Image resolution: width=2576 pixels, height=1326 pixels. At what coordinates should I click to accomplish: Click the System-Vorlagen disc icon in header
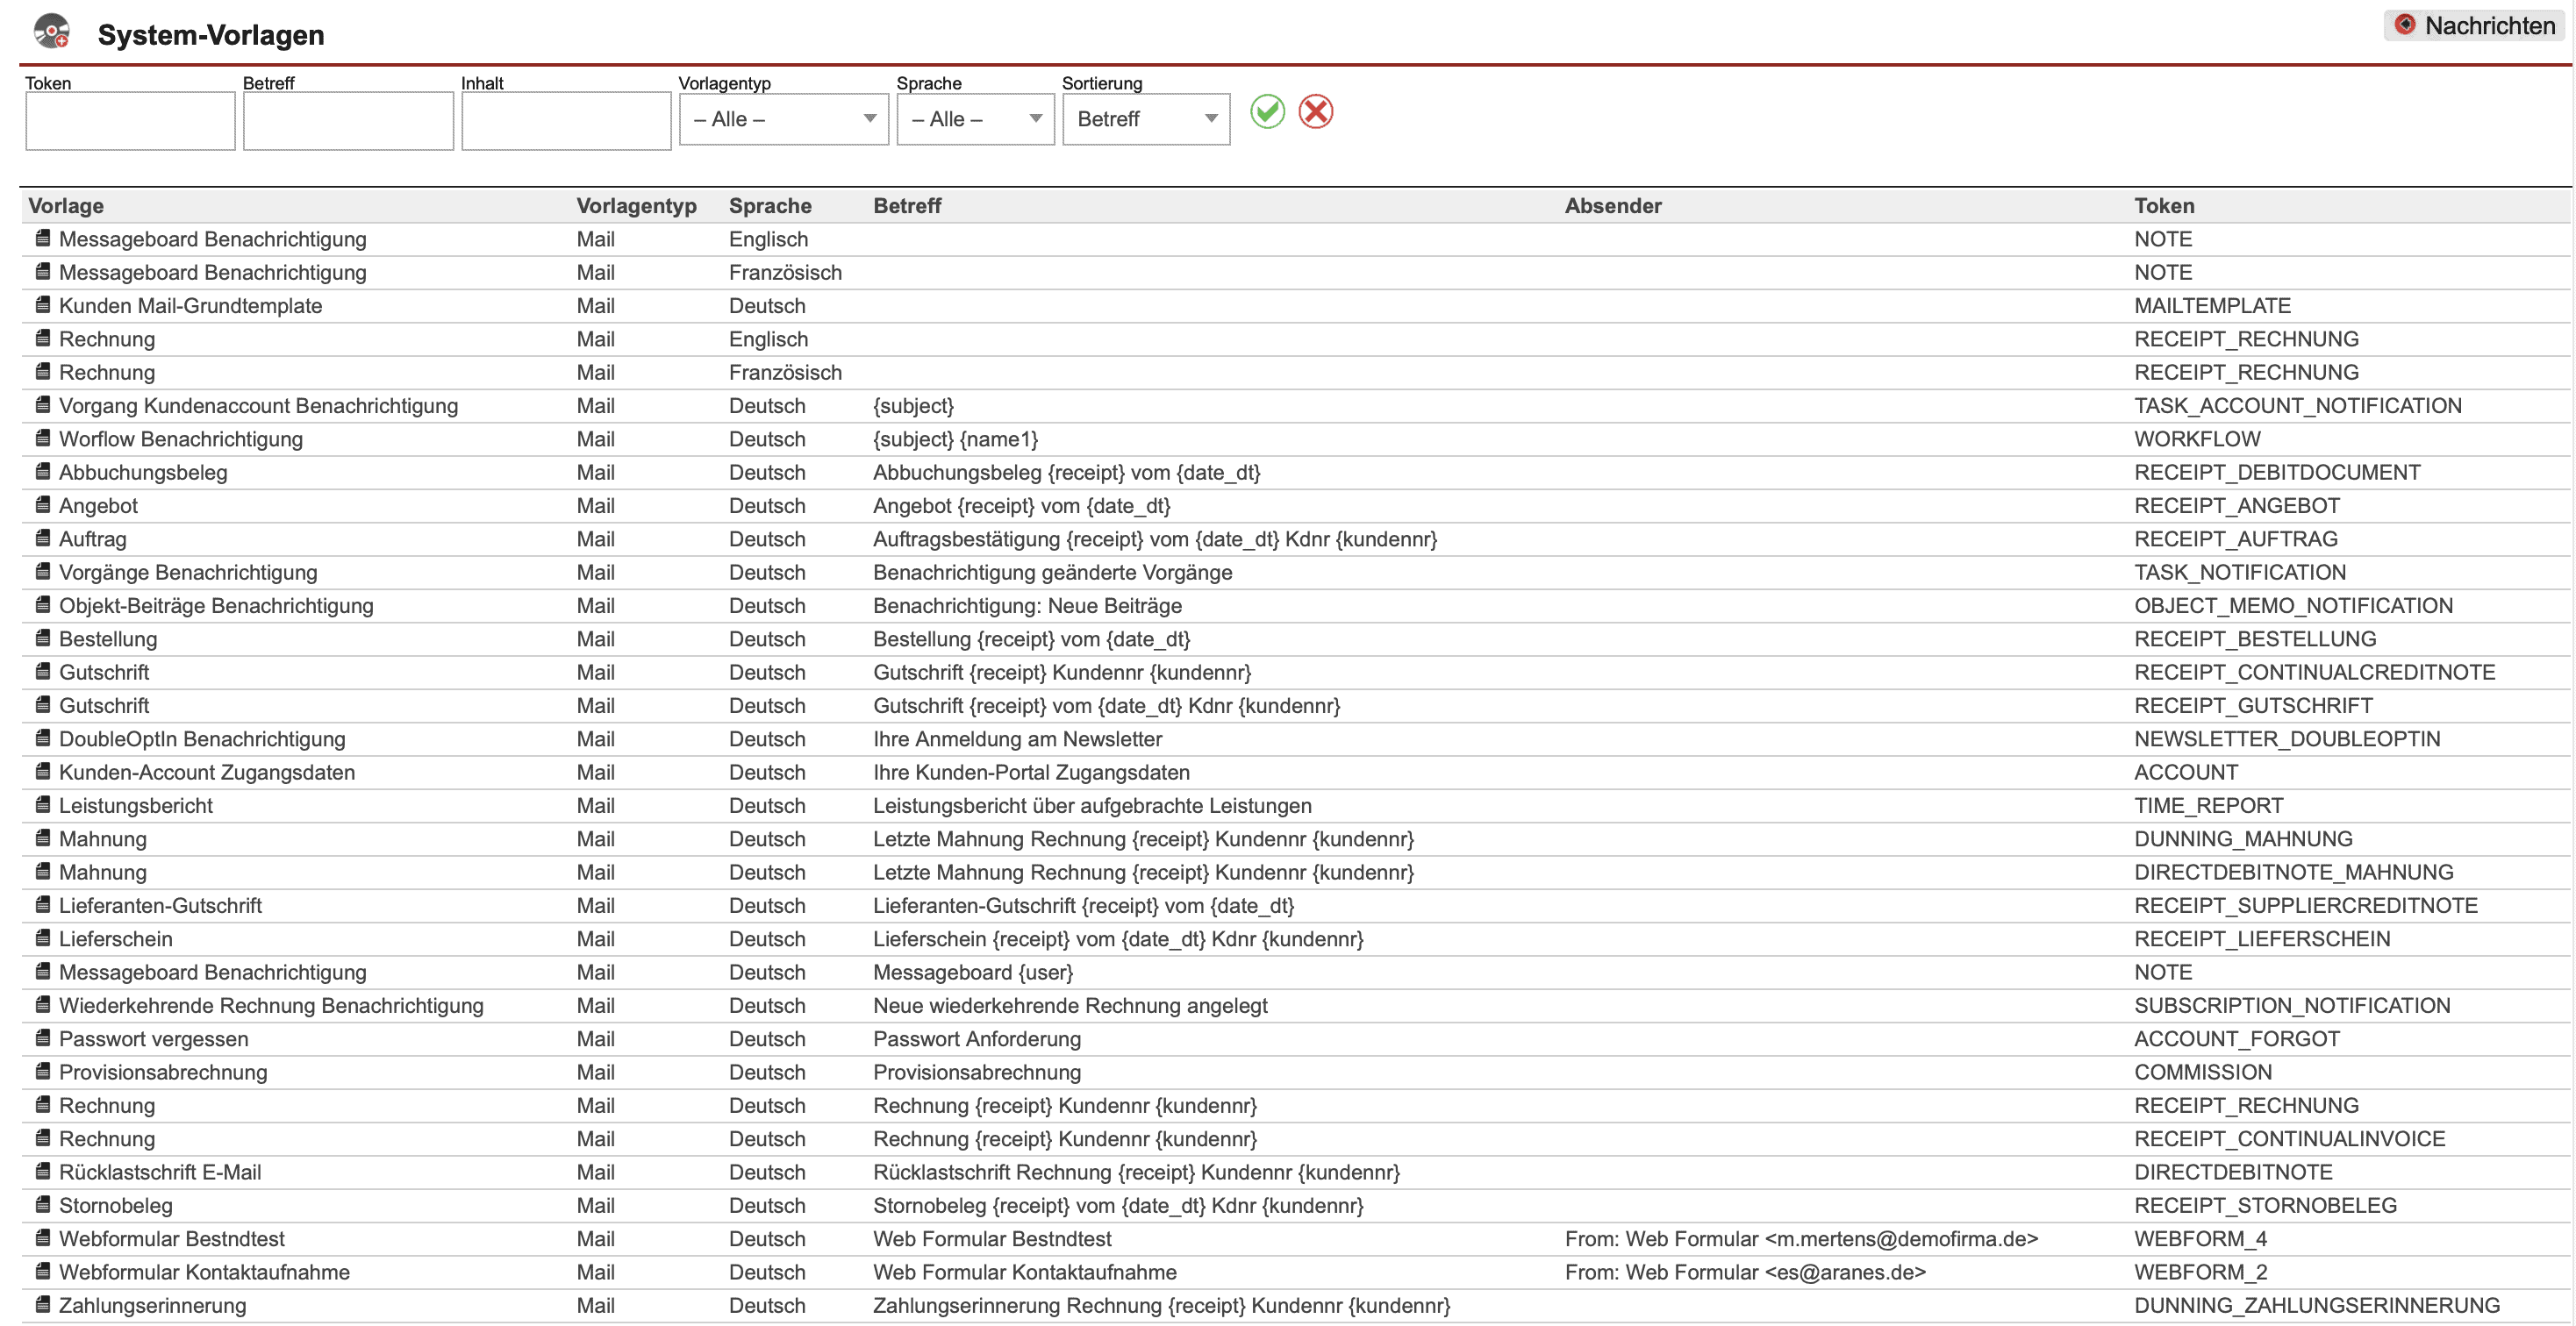pos(52,32)
